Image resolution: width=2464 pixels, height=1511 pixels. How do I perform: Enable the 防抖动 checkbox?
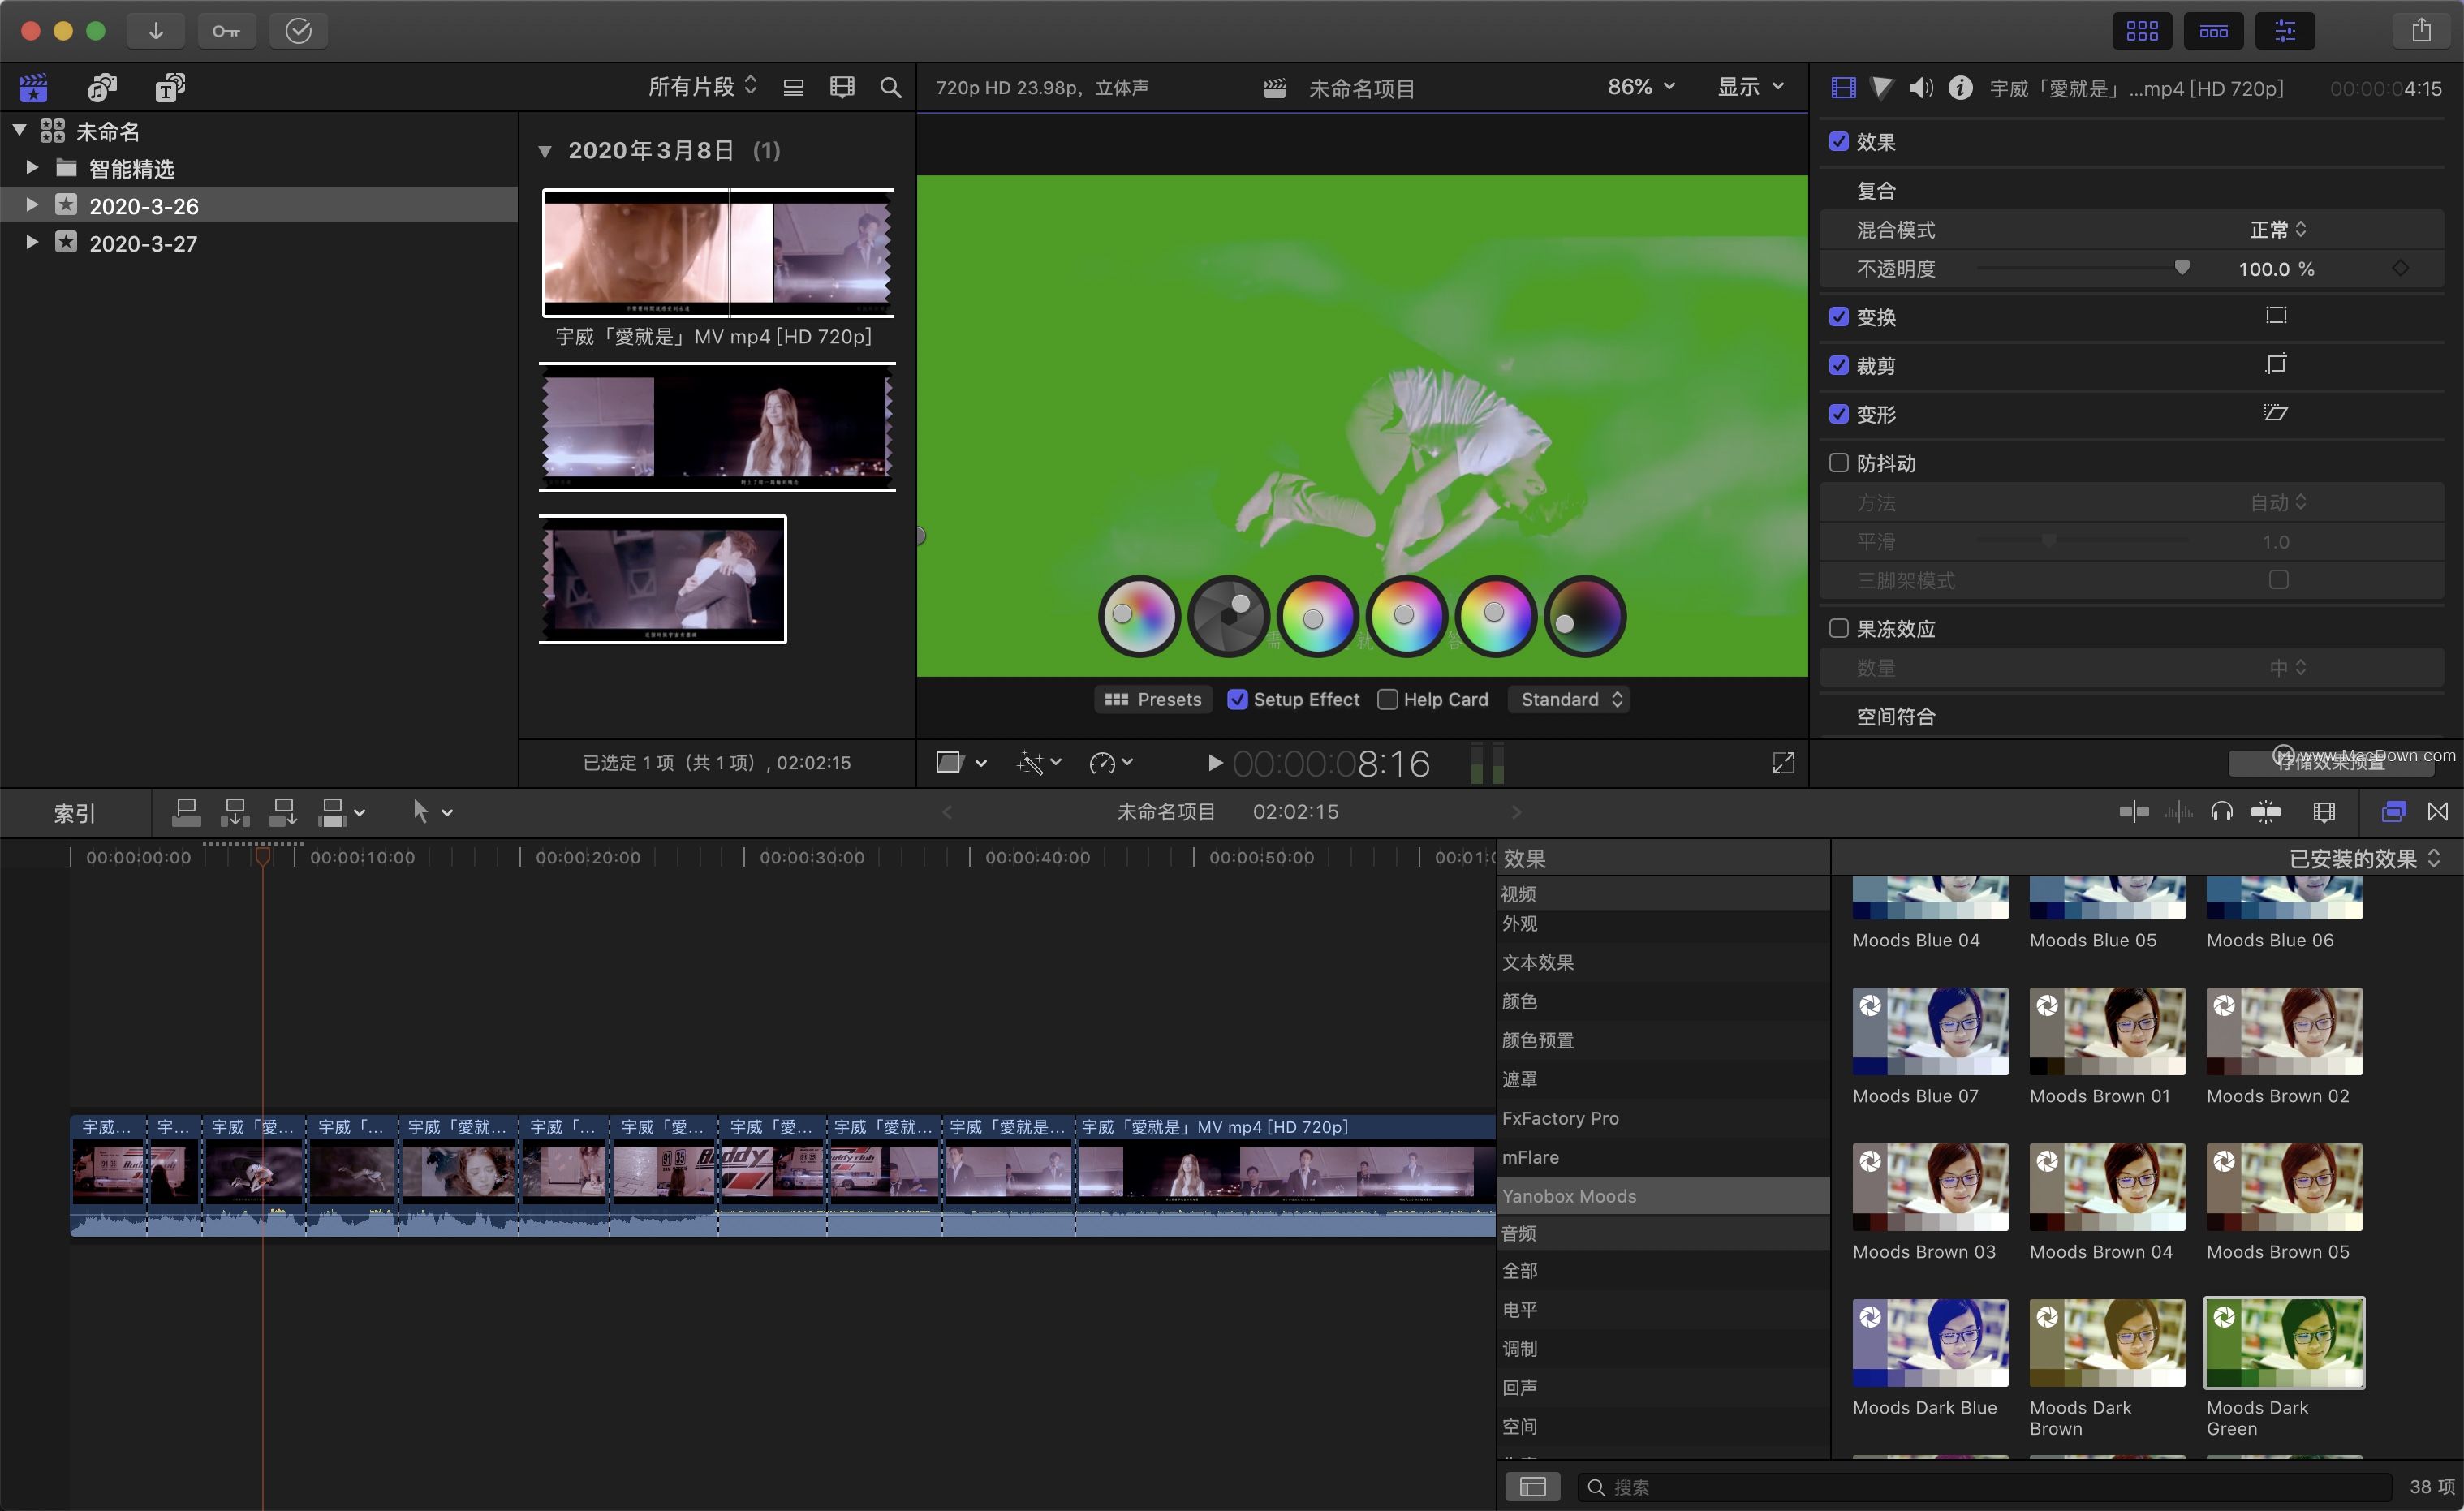[x=1839, y=462]
